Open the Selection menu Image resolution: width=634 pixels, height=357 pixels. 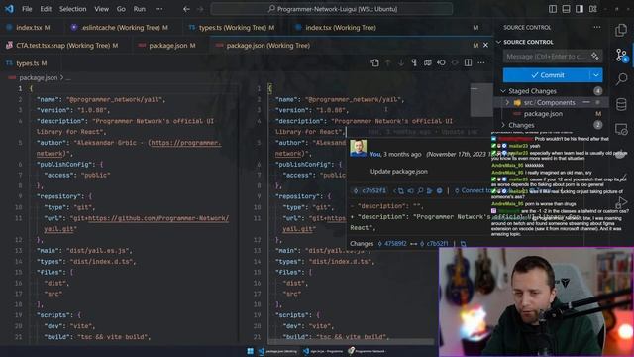click(72, 9)
